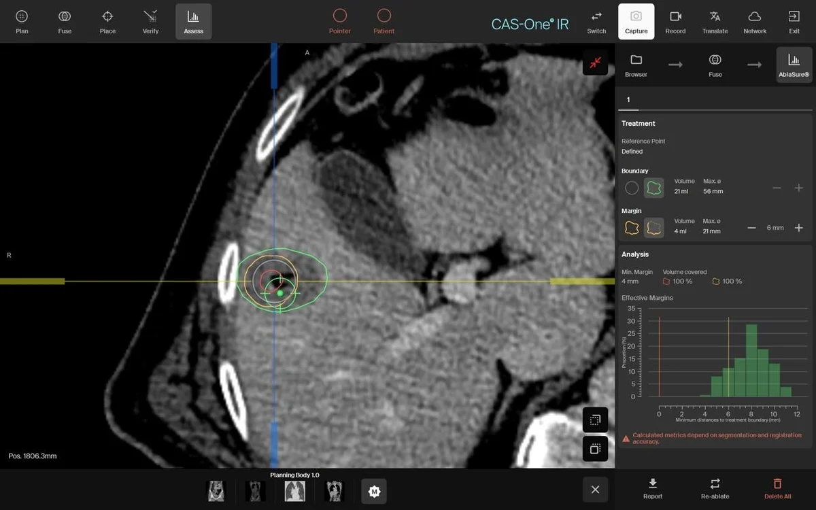Select the Planning Body 1.0 thumbnail
The image size is (816, 510).
pyautogui.click(x=295, y=491)
